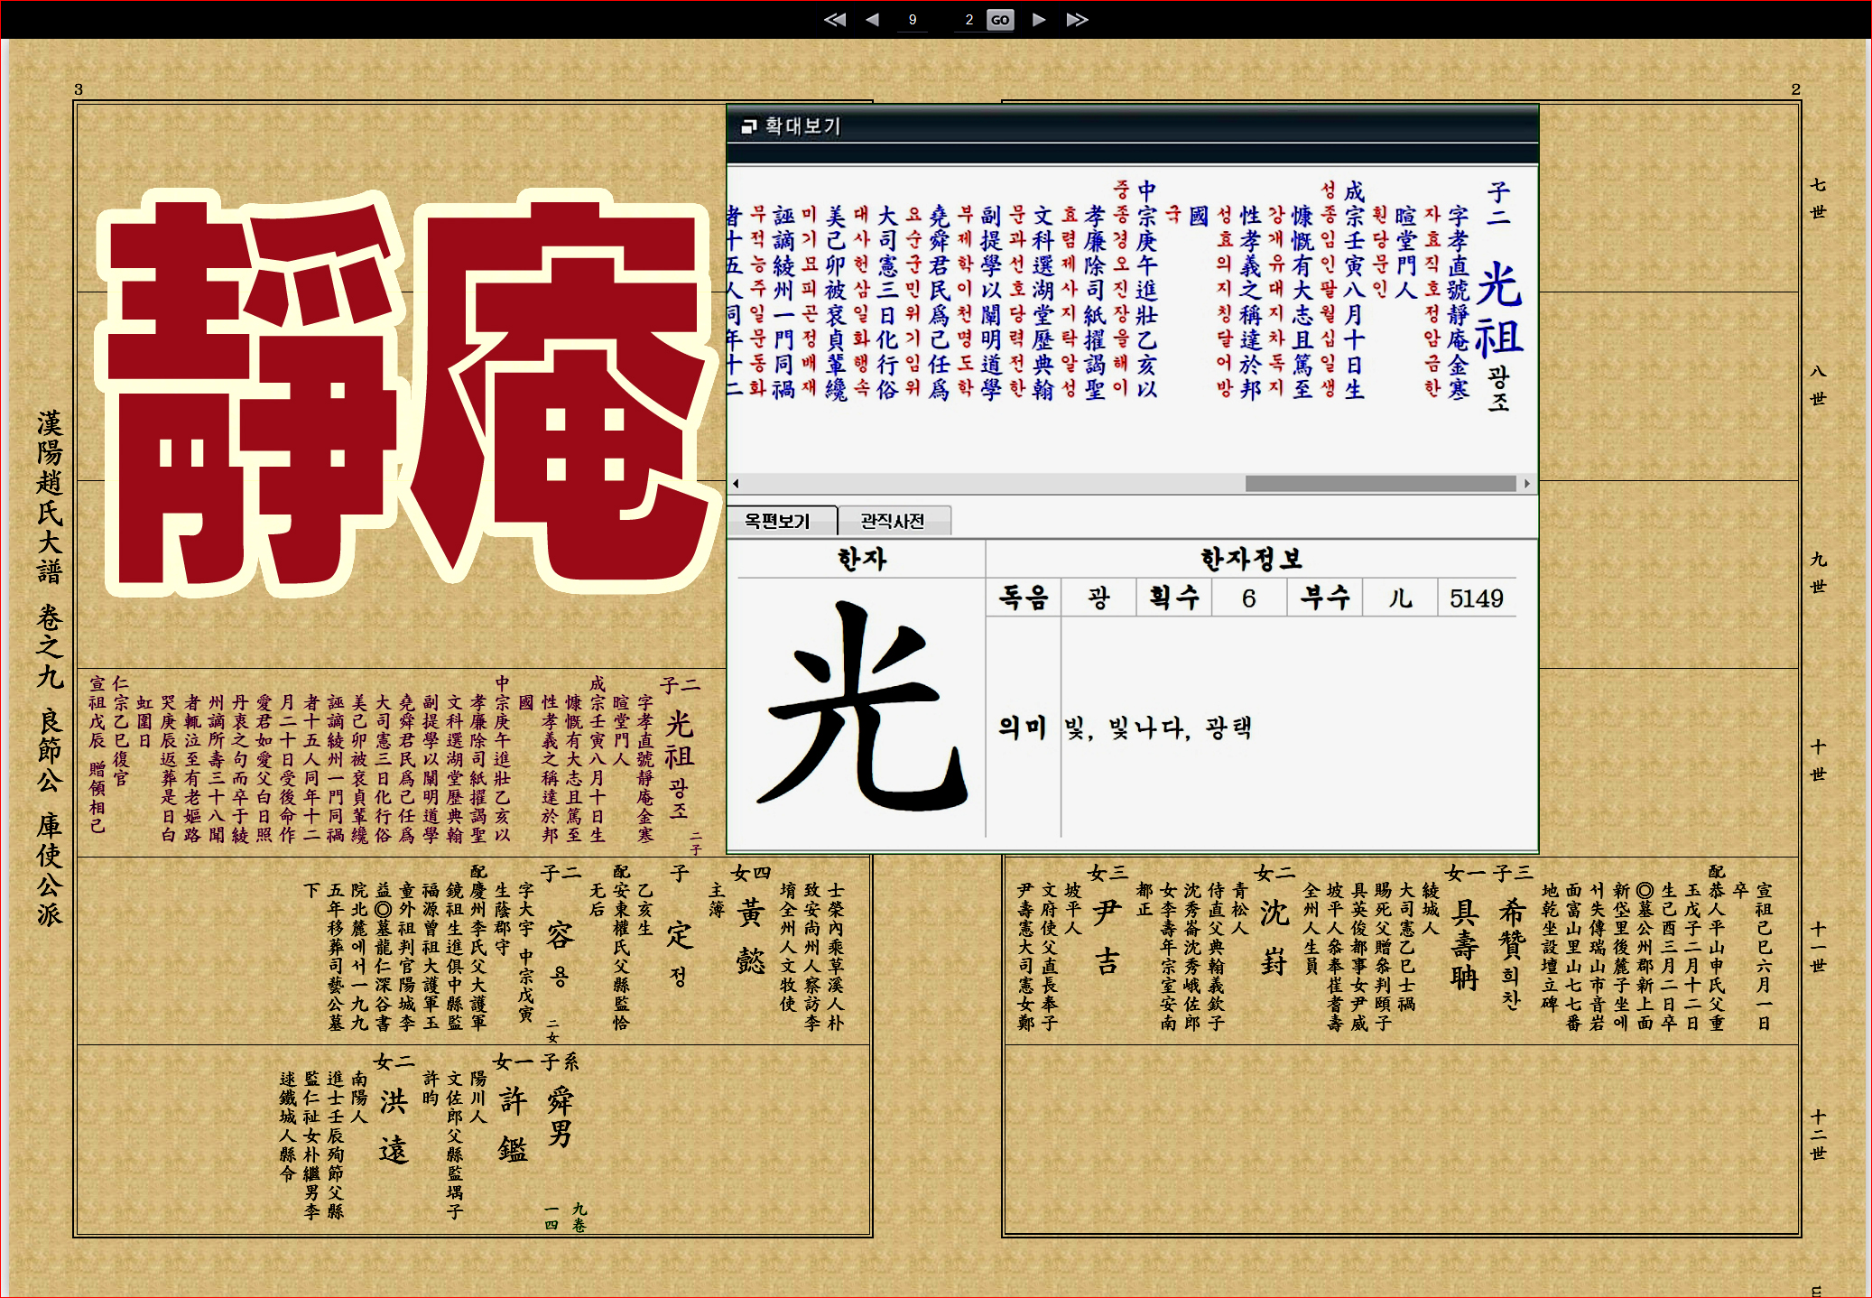Edit the volume number field showing 9
This screenshot has width=1872, height=1298.
pos(913,20)
